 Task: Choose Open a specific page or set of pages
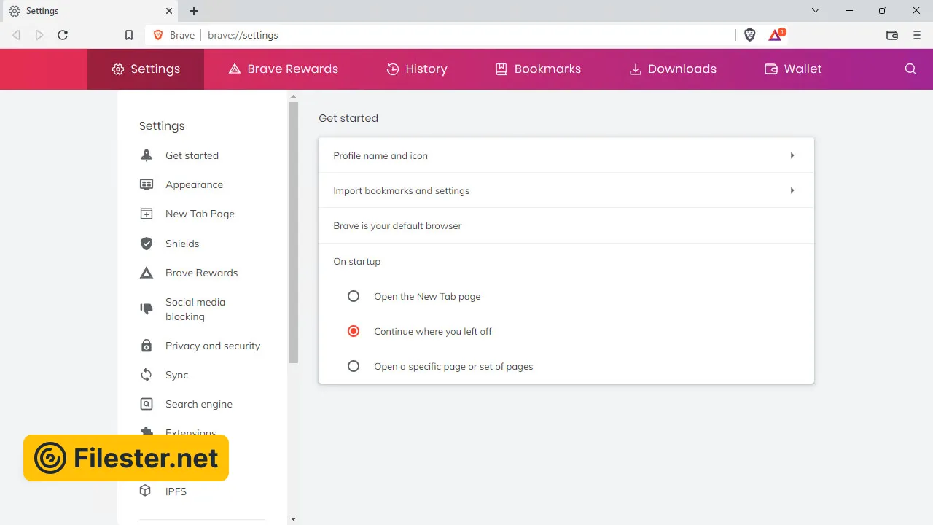(x=354, y=366)
